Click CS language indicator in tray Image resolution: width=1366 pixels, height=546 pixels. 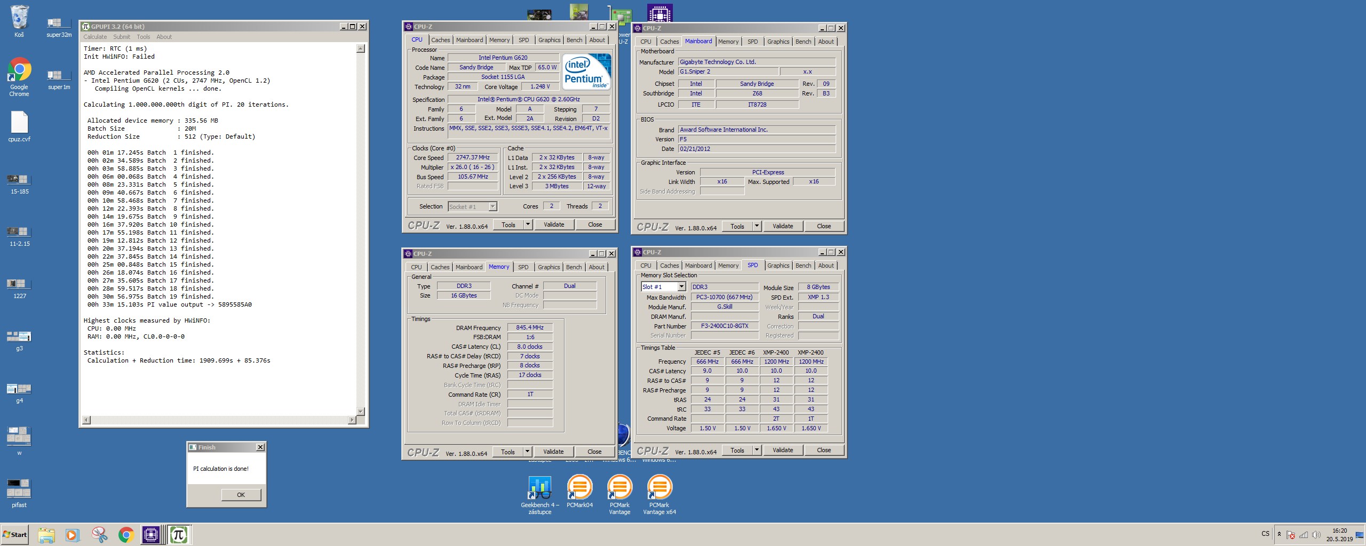(1265, 534)
